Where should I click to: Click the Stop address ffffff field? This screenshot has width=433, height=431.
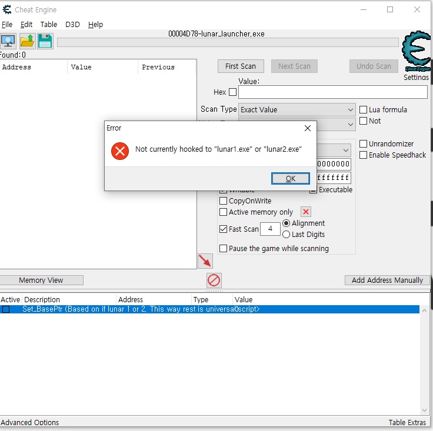(x=334, y=178)
